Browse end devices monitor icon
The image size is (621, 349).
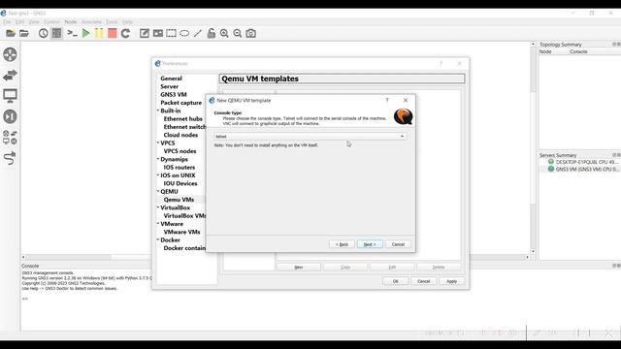point(10,96)
